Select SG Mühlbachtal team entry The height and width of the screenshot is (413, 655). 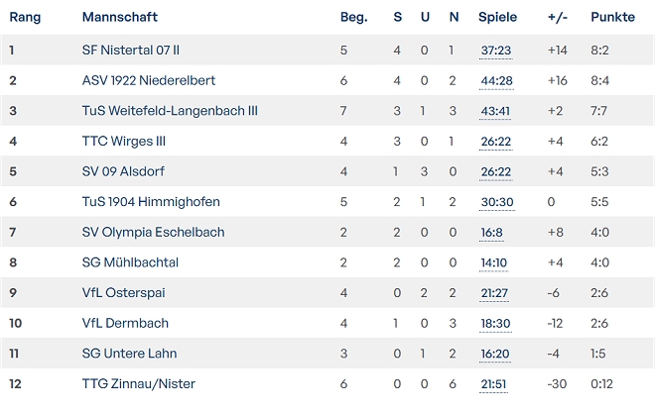130,262
